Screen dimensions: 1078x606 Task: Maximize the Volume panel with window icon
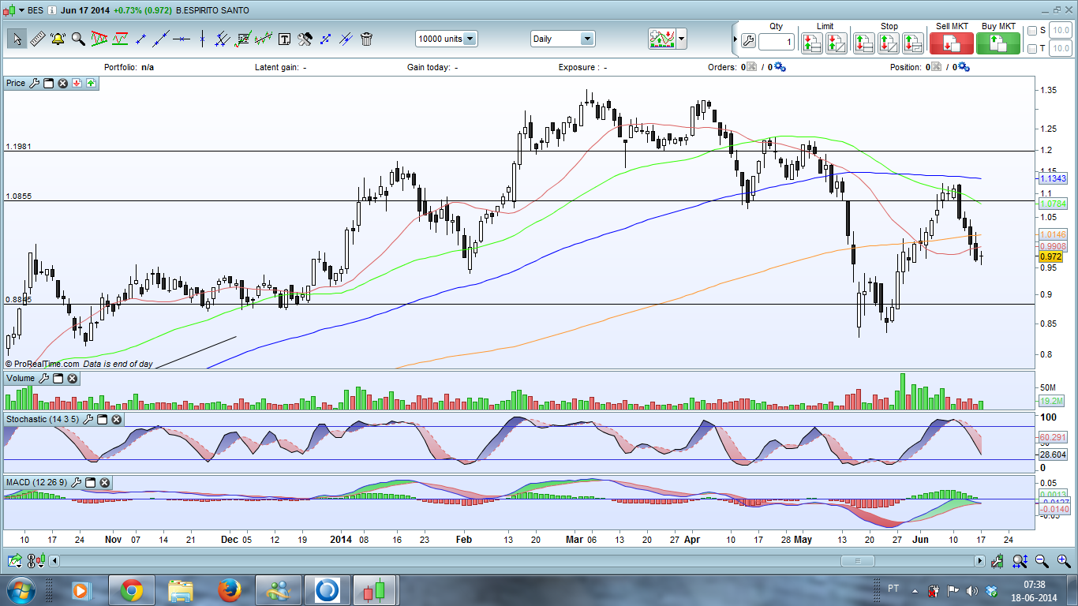click(58, 379)
